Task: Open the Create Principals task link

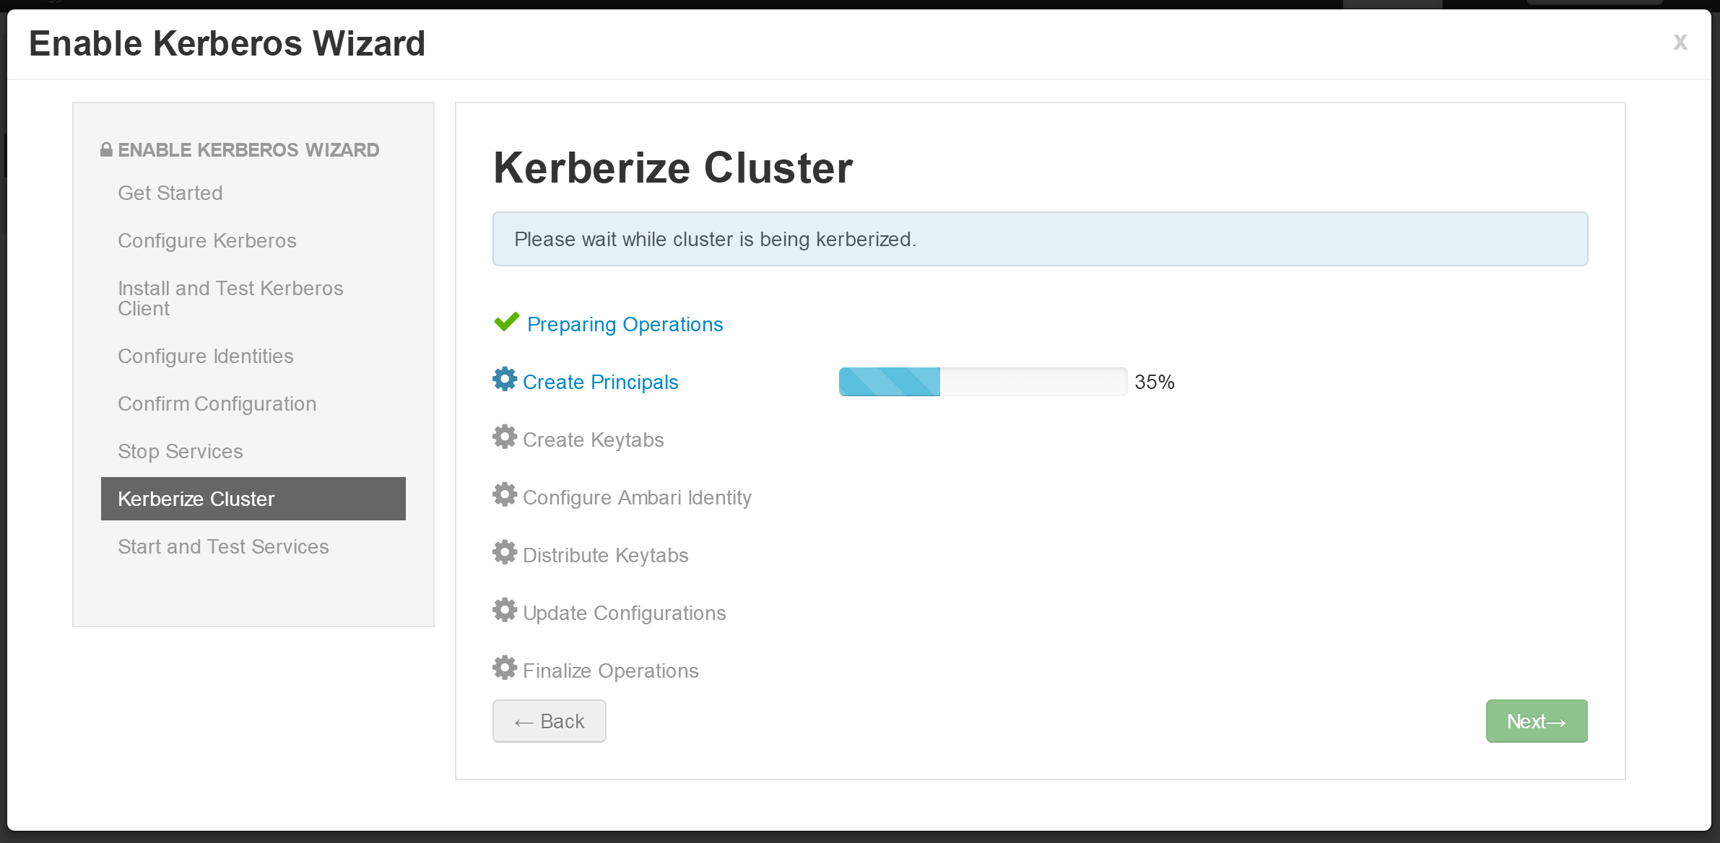Action: [600, 383]
